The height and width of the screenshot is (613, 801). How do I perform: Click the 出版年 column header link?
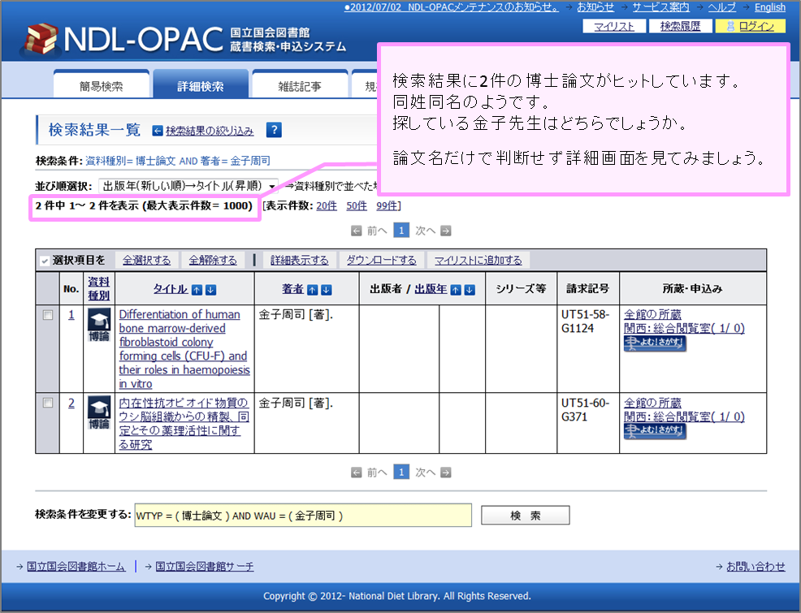[x=431, y=289]
